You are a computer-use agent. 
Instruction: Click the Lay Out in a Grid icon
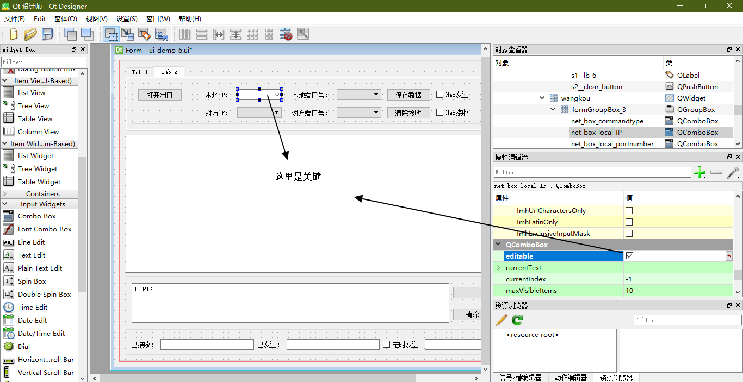click(252, 34)
